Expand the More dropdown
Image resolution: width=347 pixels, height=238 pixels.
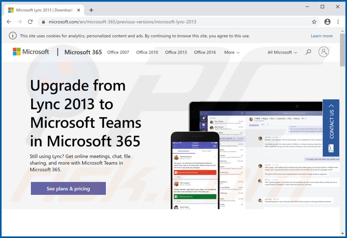click(232, 52)
